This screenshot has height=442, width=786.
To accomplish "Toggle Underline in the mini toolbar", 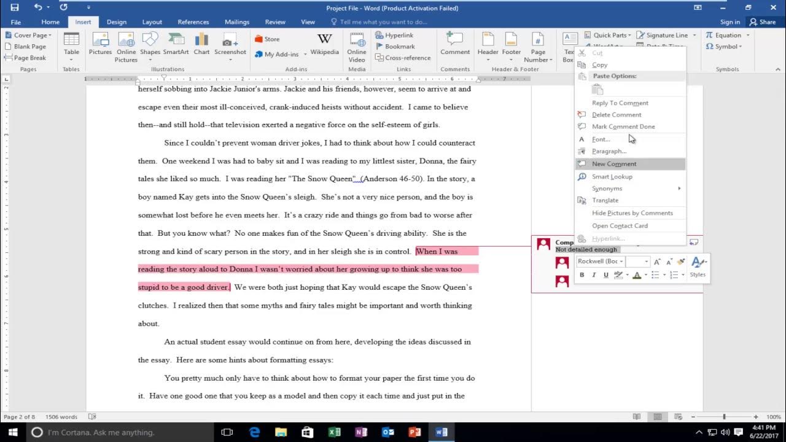I will pyautogui.click(x=606, y=275).
